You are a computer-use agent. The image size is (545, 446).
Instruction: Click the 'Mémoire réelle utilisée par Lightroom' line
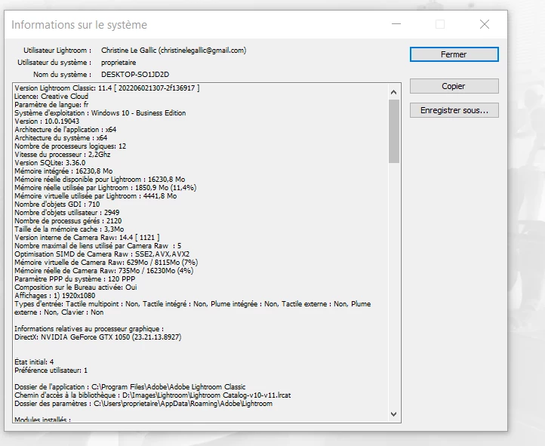(x=106, y=188)
